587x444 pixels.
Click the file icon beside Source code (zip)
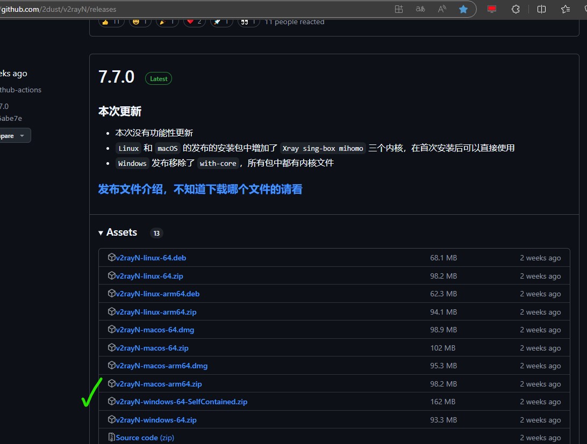click(x=112, y=438)
